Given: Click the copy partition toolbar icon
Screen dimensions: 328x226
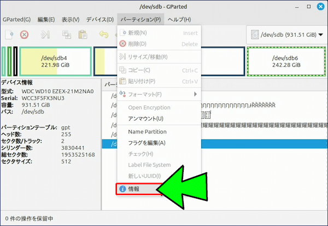Looking at the screenshot, I should pos(67,35).
